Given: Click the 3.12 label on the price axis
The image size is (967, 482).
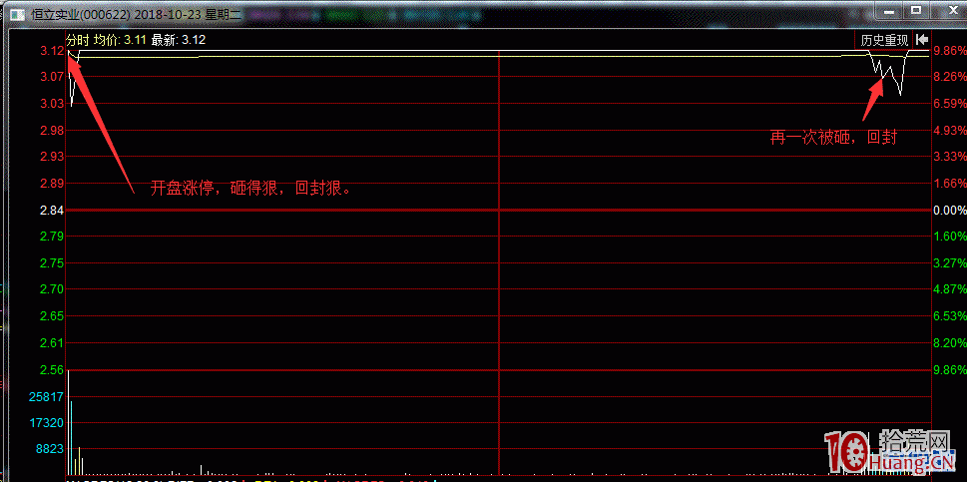Looking at the screenshot, I should [x=53, y=51].
